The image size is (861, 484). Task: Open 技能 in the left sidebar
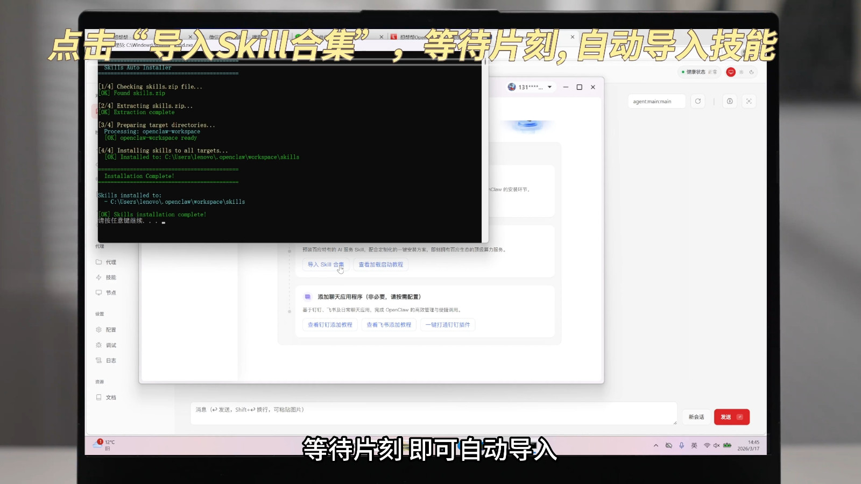pos(110,277)
